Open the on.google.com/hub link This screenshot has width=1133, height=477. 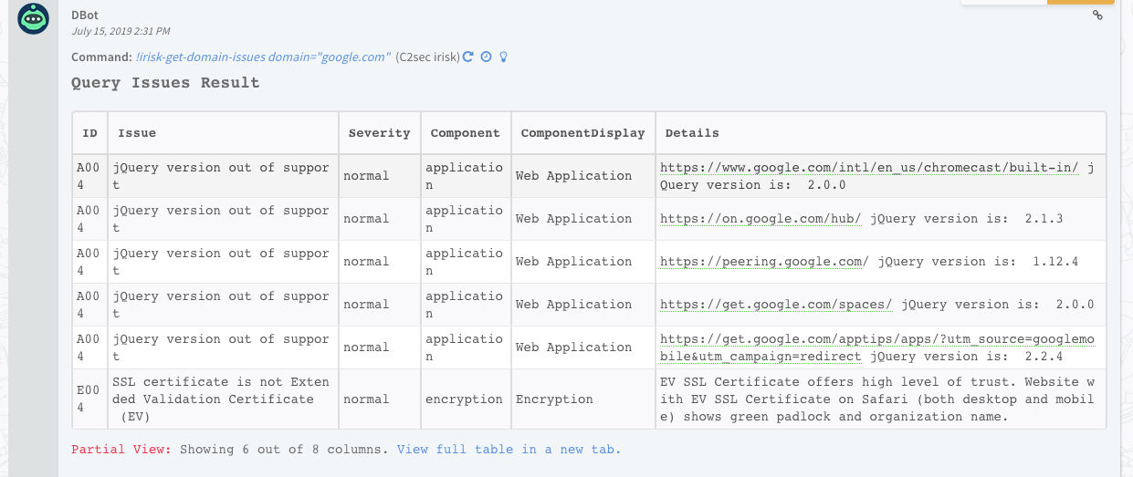(761, 219)
